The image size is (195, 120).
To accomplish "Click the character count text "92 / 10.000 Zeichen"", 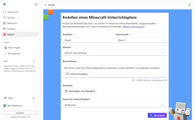I will point(141,80).
